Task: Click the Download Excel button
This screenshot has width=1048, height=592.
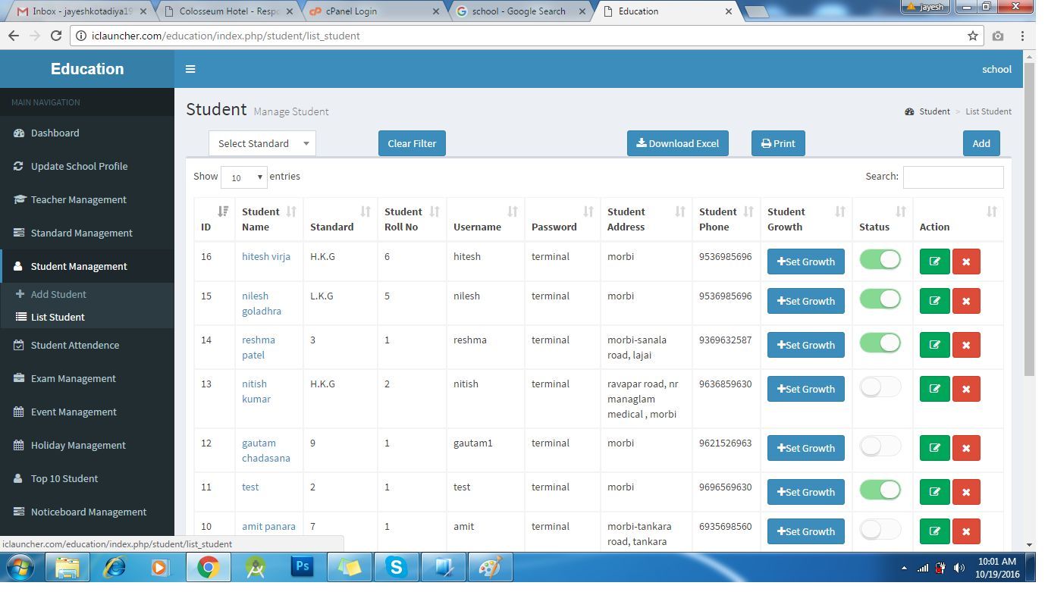Action: [677, 143]
